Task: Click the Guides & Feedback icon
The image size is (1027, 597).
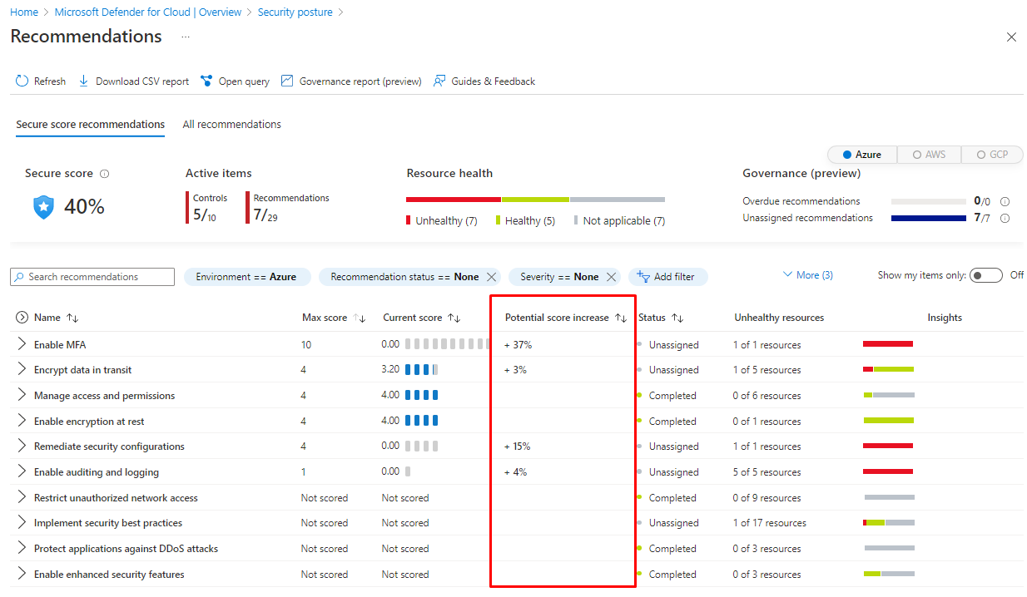Action: tap(439, 81)
